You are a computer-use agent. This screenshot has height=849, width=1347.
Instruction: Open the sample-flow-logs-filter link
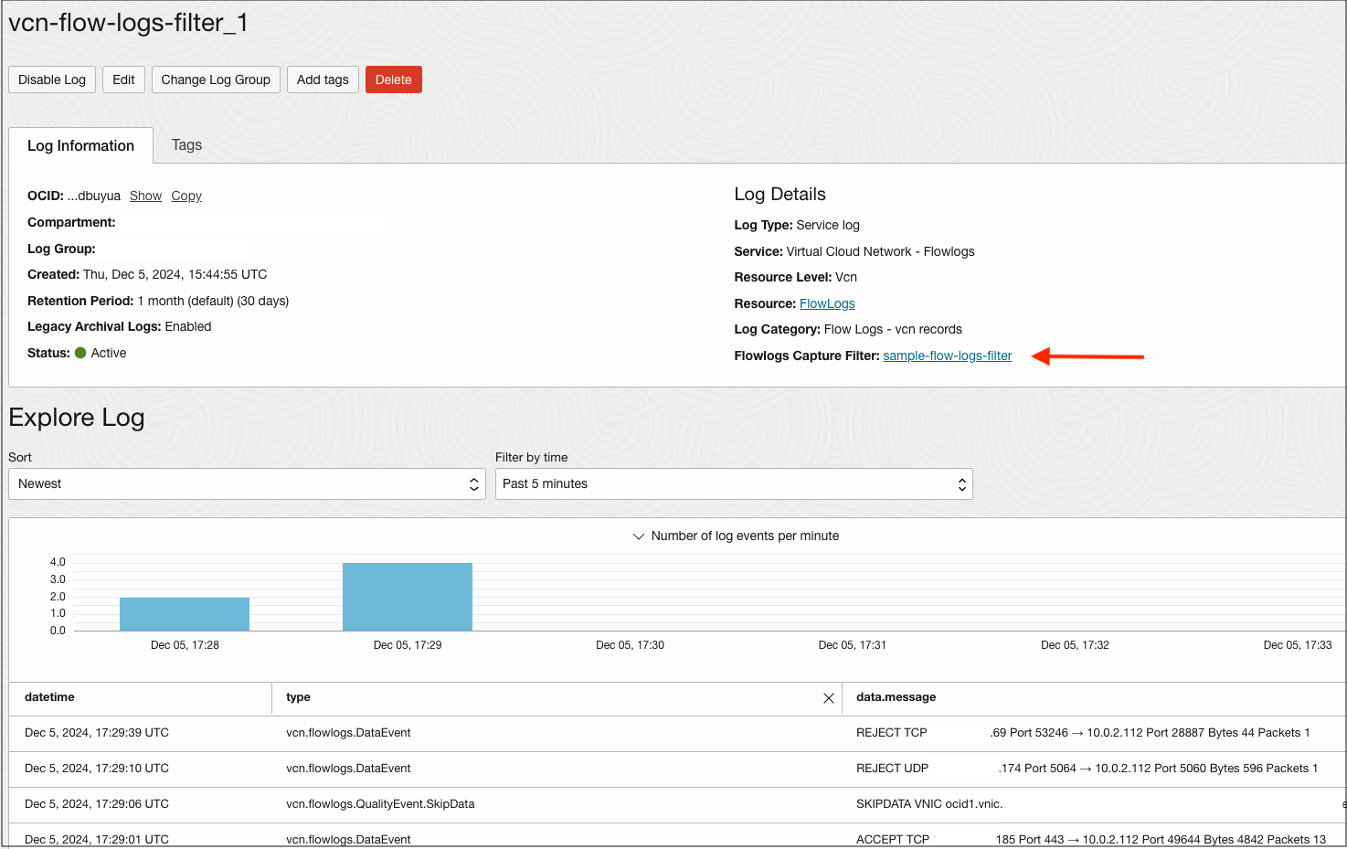click(947, 356)
